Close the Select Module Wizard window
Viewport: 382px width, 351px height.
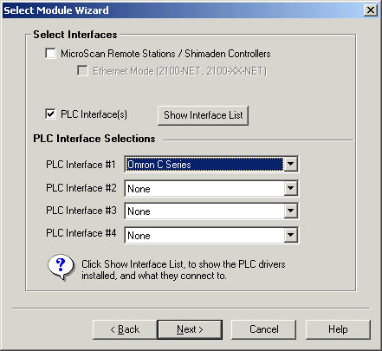tap(371, 10)
